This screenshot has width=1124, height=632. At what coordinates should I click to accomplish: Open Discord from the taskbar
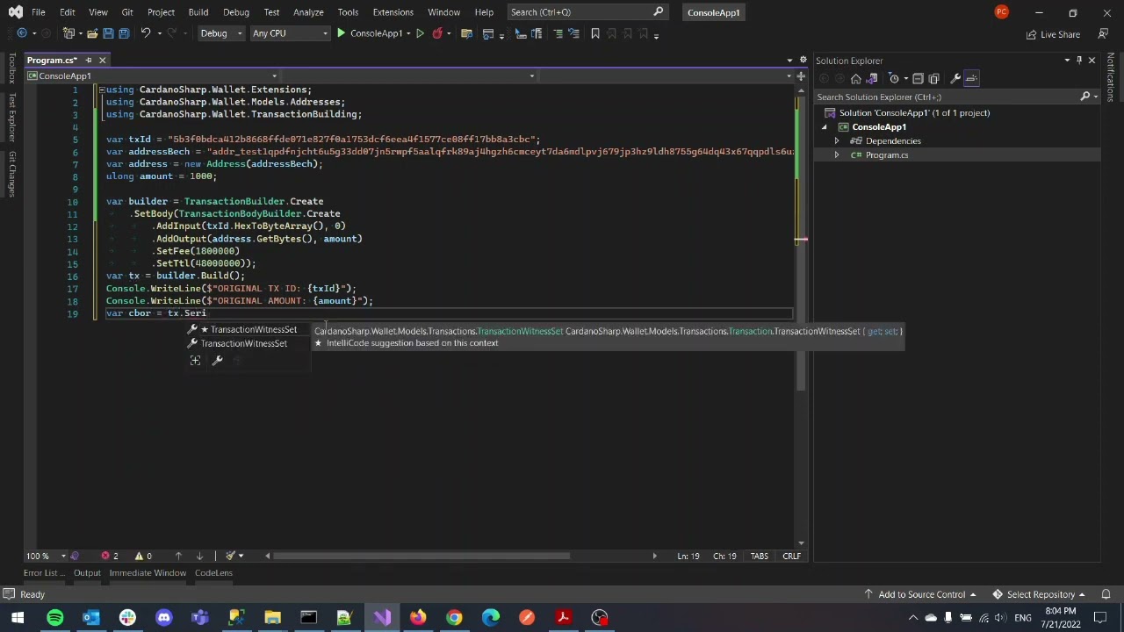[163, 617]
